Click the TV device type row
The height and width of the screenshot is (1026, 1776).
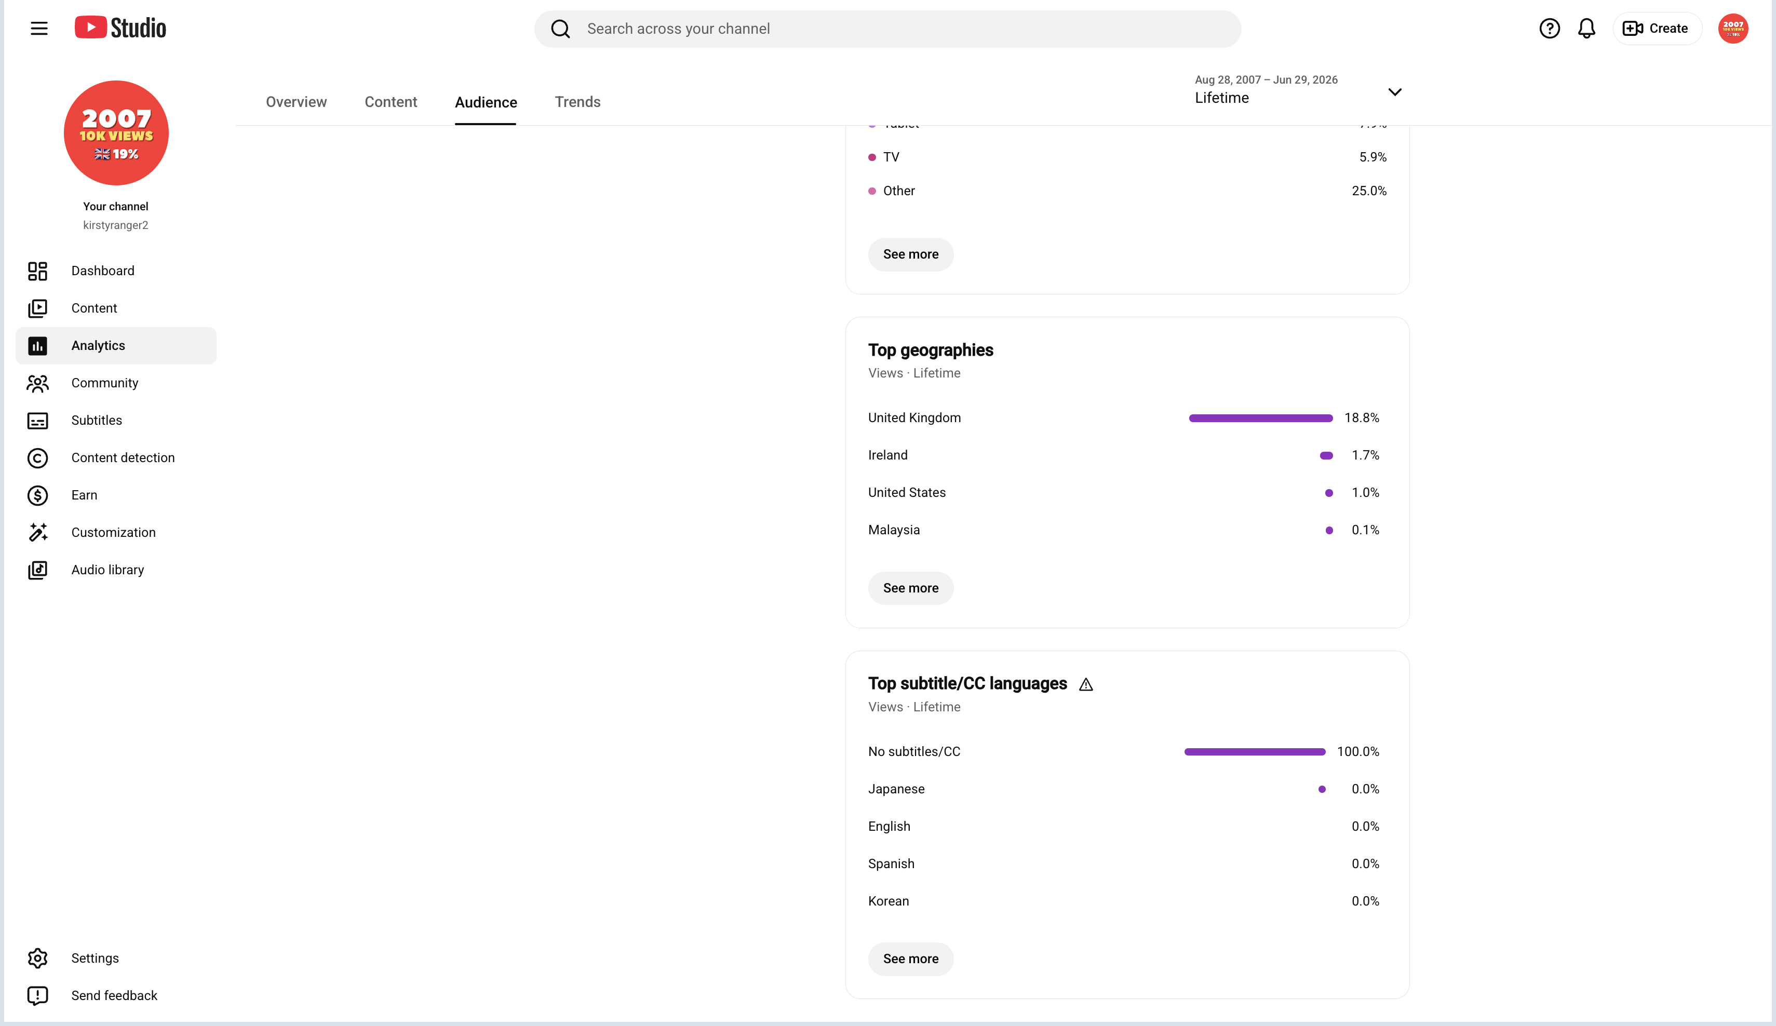point(1127,157)
